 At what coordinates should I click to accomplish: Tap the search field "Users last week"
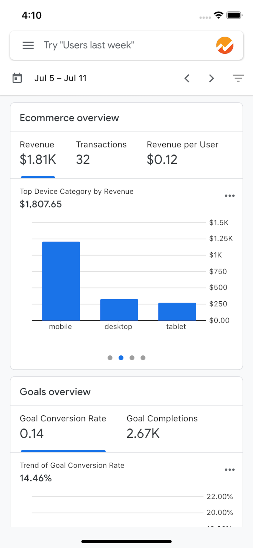[110, 45]
